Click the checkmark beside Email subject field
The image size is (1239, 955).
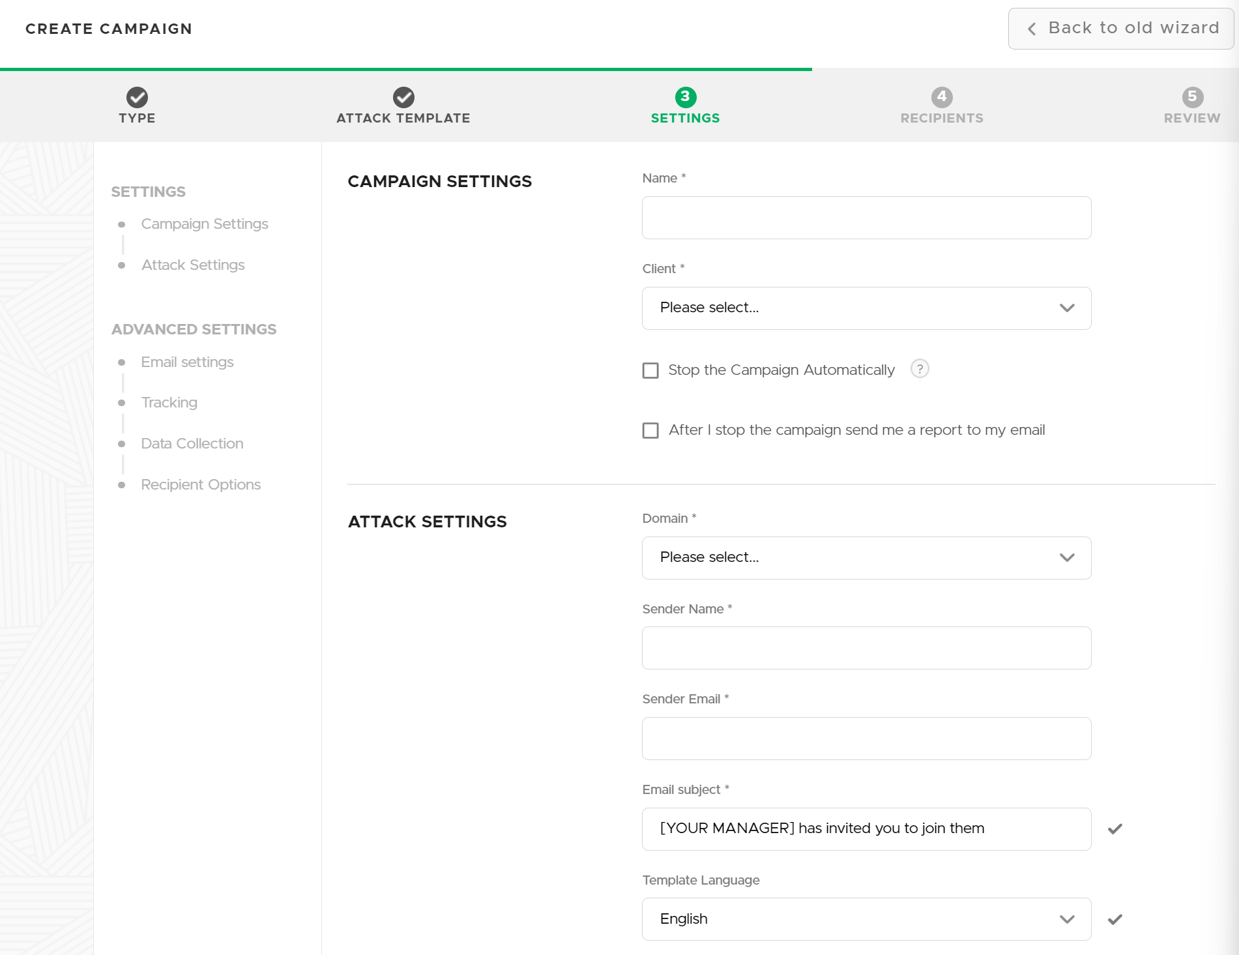[1115, 829]
